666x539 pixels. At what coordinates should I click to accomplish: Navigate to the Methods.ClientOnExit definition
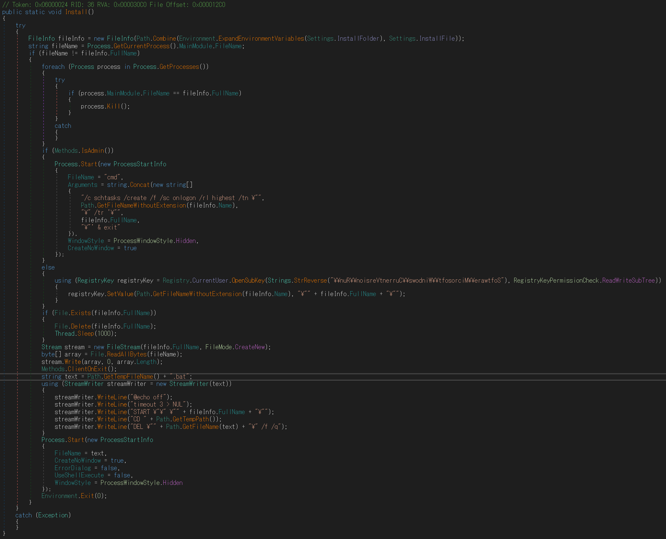(x=87, y=369)
